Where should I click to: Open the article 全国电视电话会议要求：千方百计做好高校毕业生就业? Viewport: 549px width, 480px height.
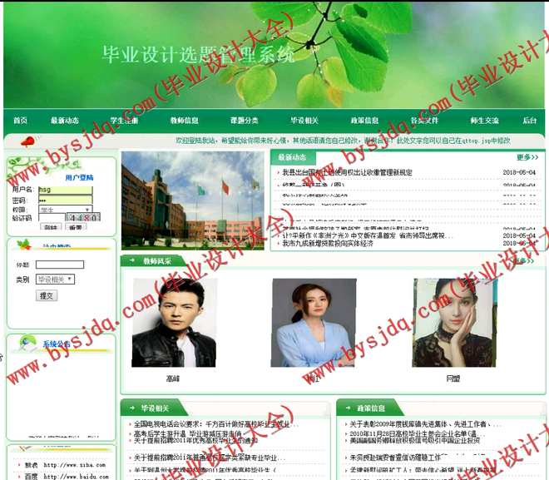[216, 424]
